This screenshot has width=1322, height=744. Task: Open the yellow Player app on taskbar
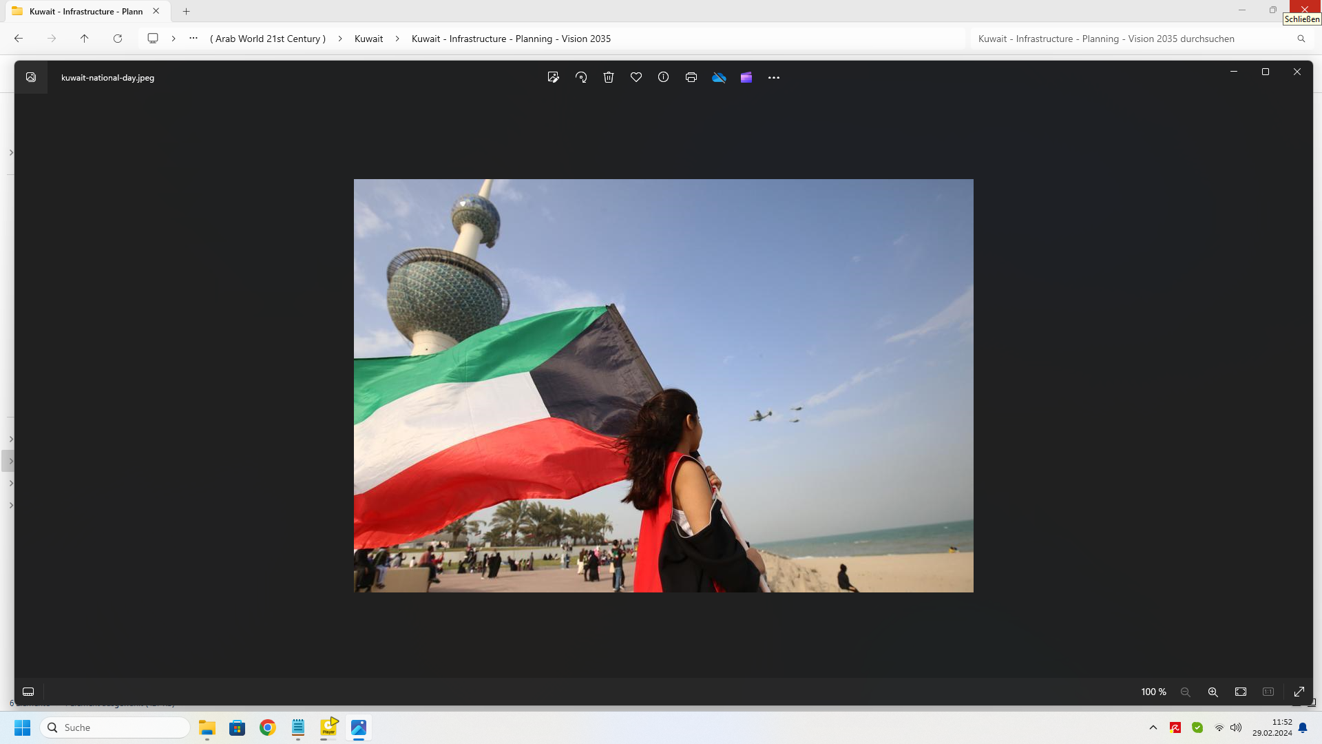coord(328,727)
